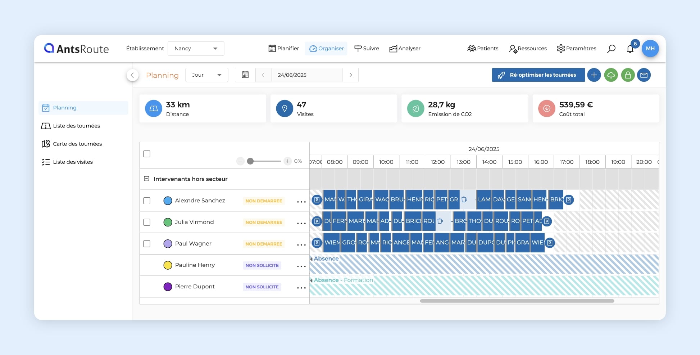Open the Jour view dropdown
The image size is (700, 355).
[206, 75]
